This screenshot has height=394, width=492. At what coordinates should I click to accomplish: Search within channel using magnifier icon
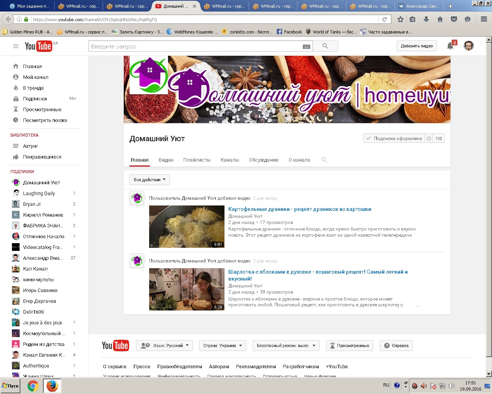324,160
